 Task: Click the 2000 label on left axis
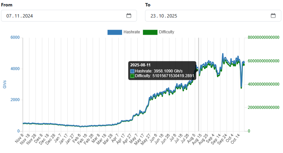pos(15,100)
